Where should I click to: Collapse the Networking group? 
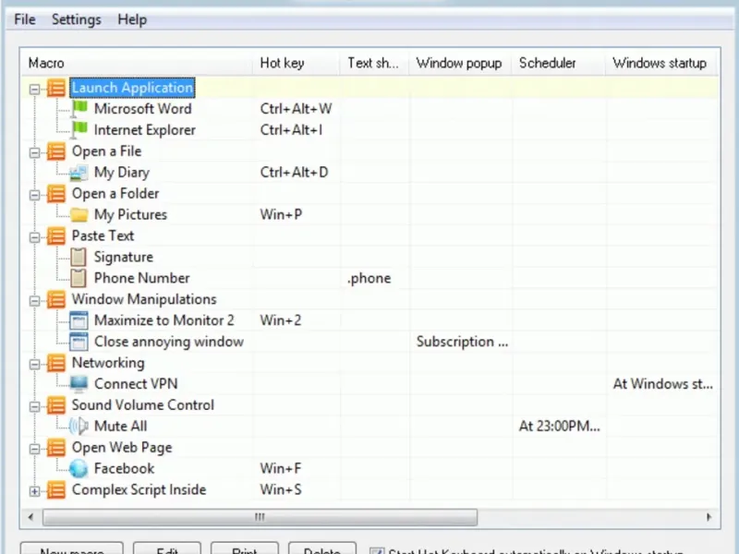pos(34,364)
